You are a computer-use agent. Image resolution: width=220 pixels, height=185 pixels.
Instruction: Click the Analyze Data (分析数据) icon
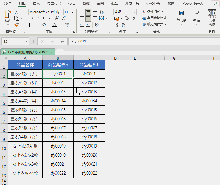coord(212,18)
